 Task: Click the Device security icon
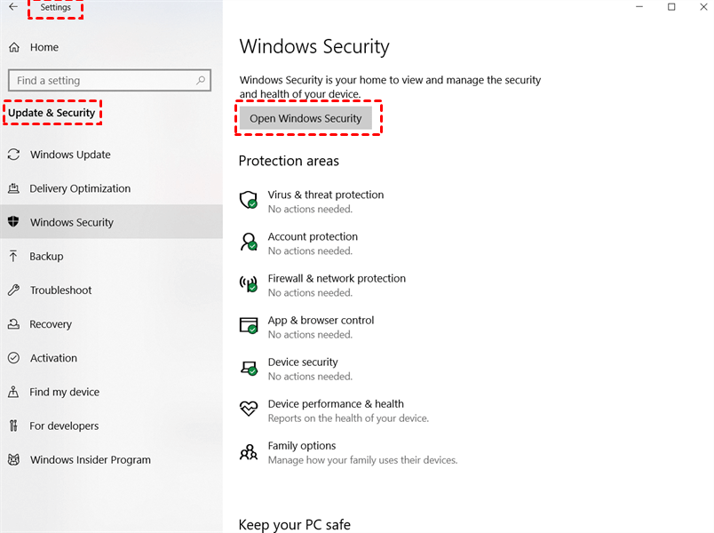pos(249,368)
